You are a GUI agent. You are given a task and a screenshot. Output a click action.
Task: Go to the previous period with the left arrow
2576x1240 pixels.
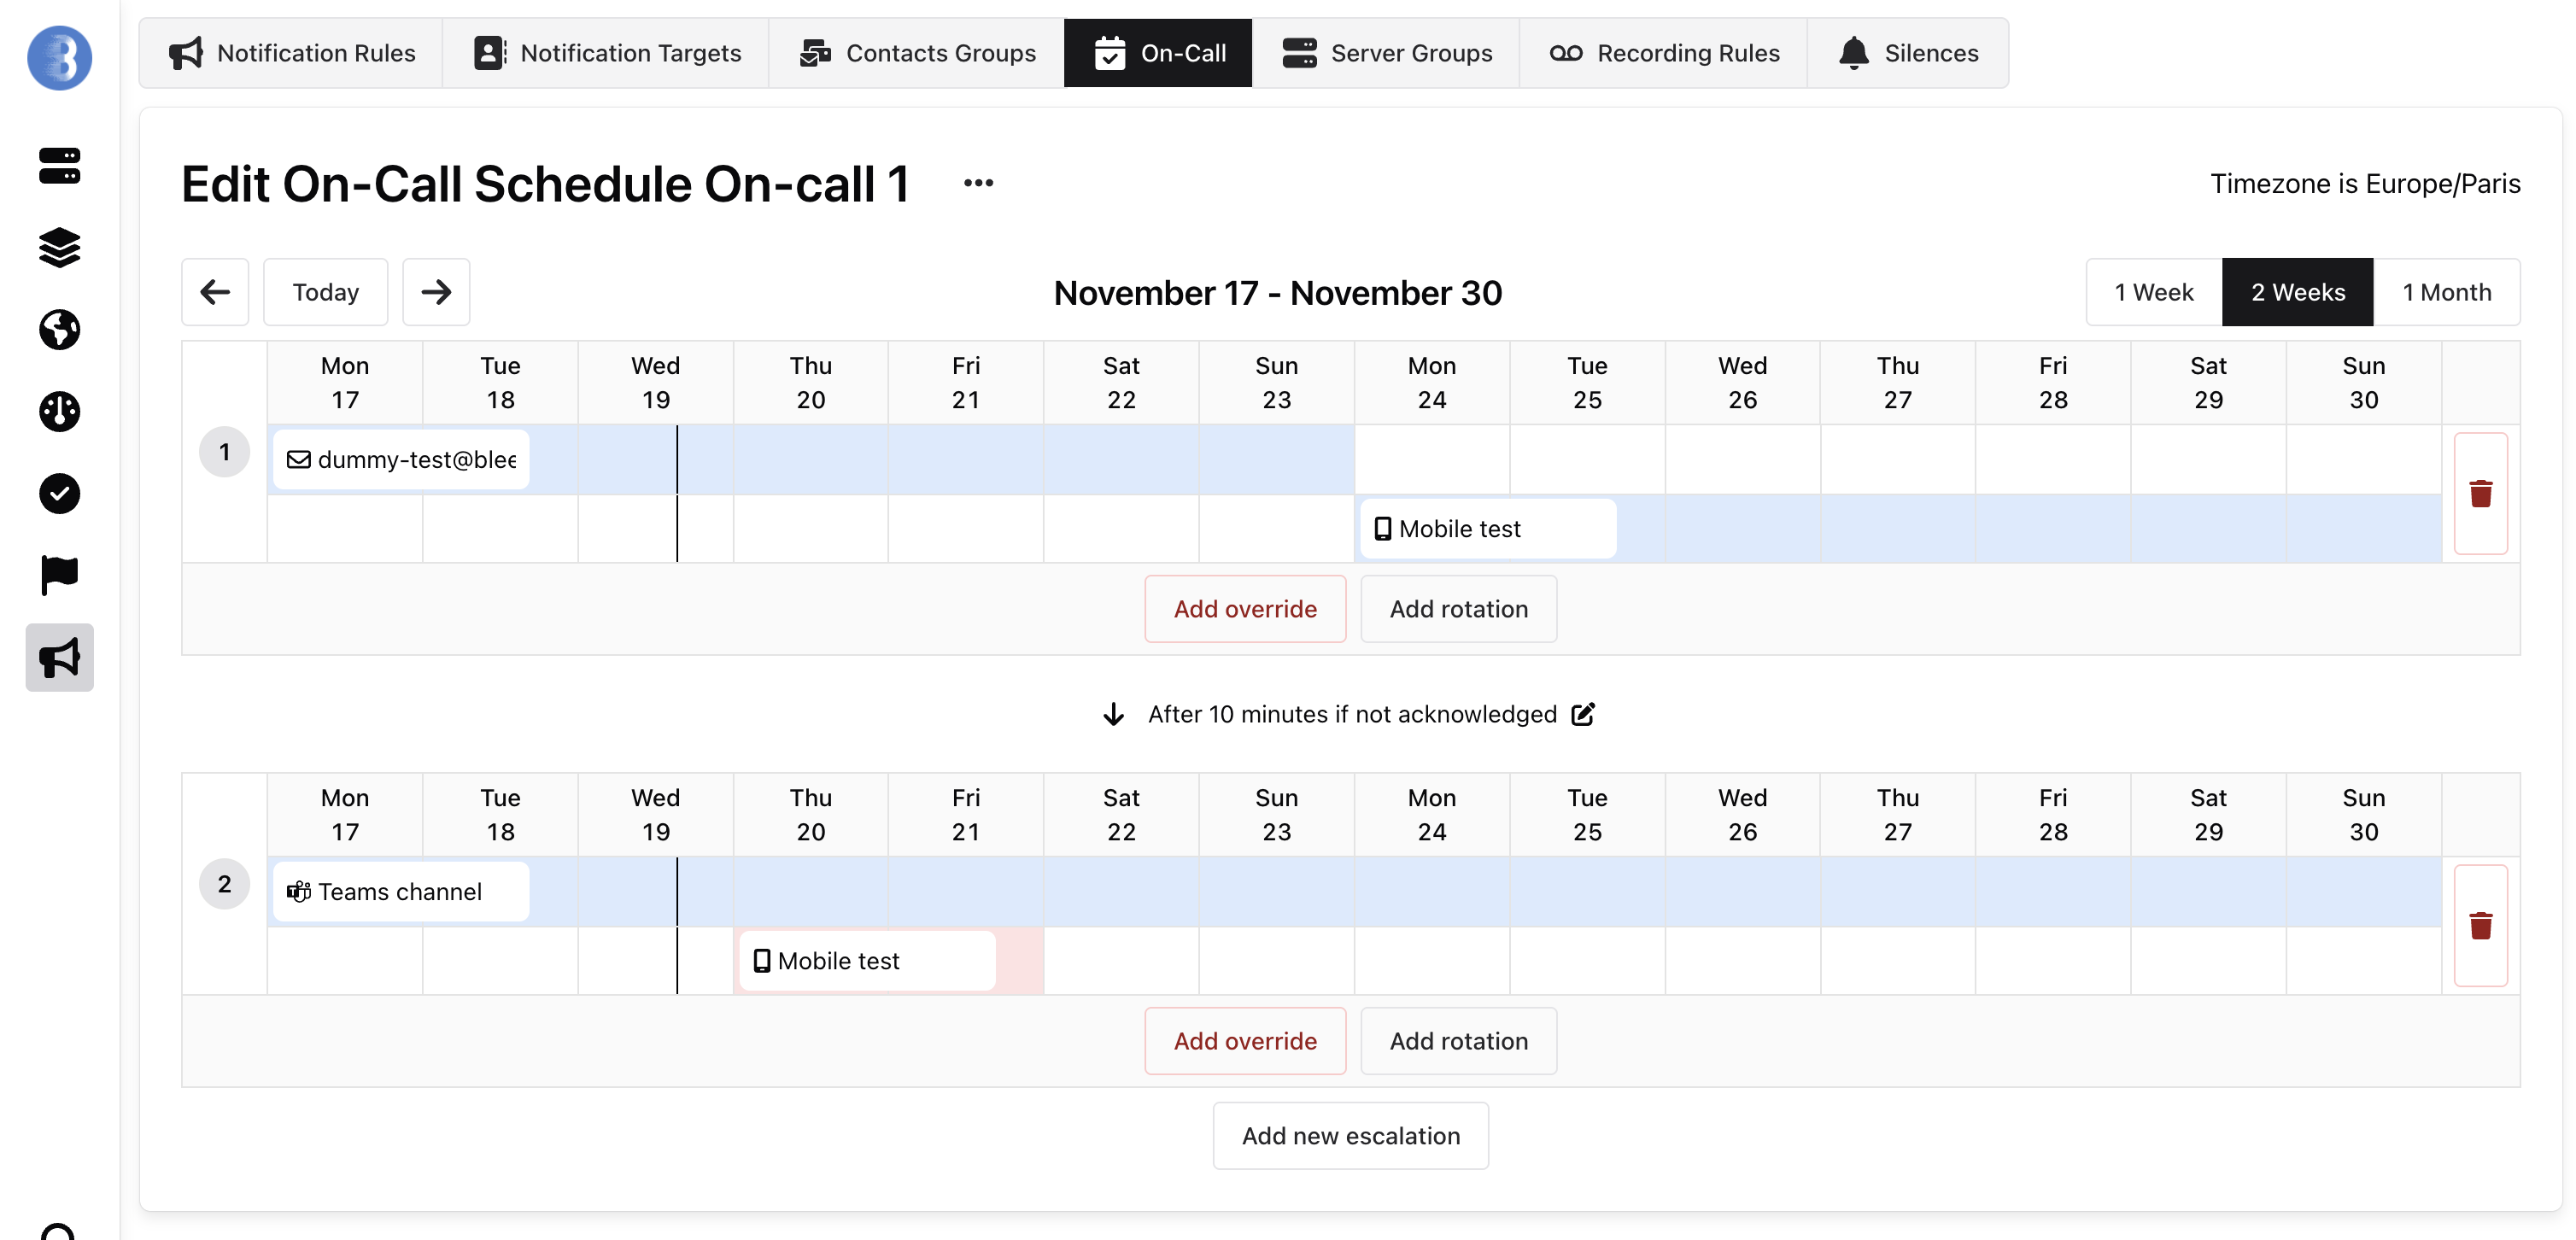[215, 292]
